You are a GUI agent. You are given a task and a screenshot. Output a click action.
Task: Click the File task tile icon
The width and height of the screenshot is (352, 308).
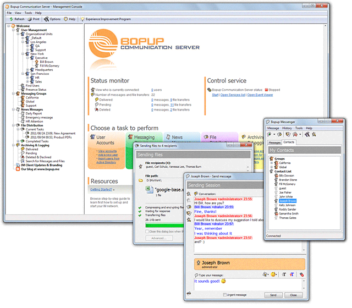[206, 137]
